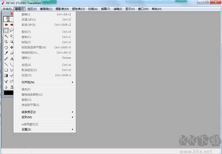The image size is (222, 154).
Task: Open the 选区(S) menu
Action: click(x=32, y=9)
